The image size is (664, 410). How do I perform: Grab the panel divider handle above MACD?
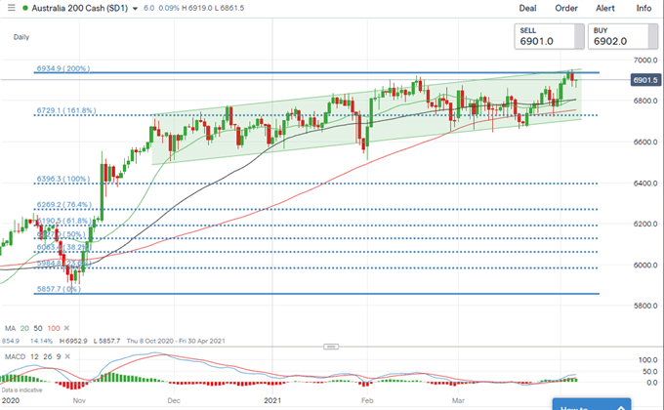tap(331, 347)
